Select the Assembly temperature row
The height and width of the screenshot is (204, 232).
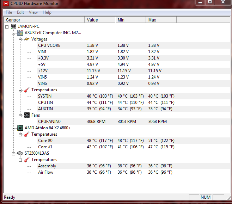(x=134, y=166)
